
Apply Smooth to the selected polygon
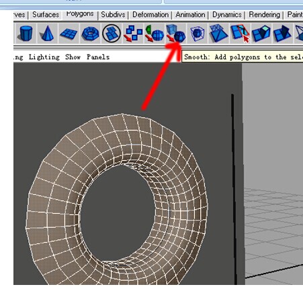click(176, 34)
